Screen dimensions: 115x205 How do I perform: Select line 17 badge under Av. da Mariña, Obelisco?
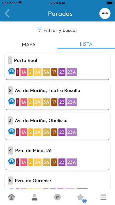point(54,132)
